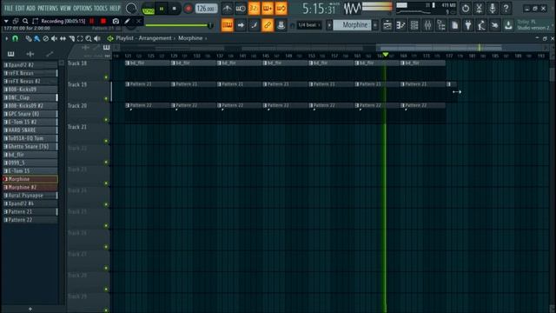Select the playlist Draw pencil tool
The height and width of the screenshot is (313, 556).
click(29, 38)
